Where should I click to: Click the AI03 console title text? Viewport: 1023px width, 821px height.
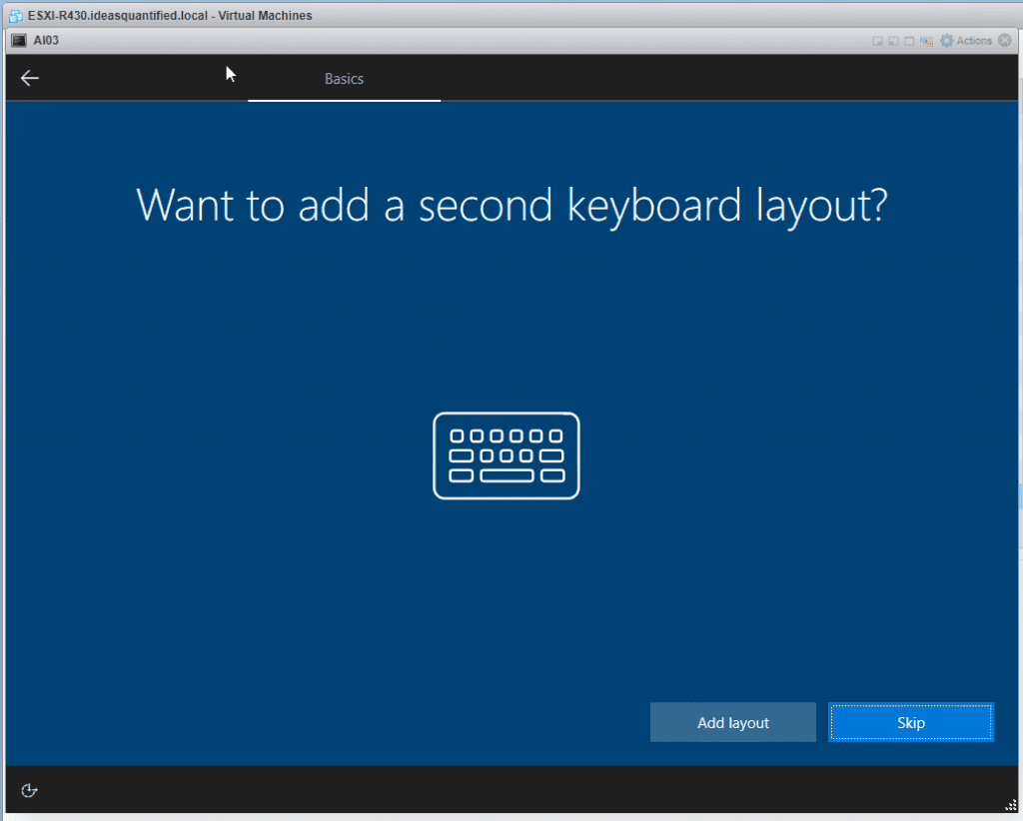[x=46, y=40]
